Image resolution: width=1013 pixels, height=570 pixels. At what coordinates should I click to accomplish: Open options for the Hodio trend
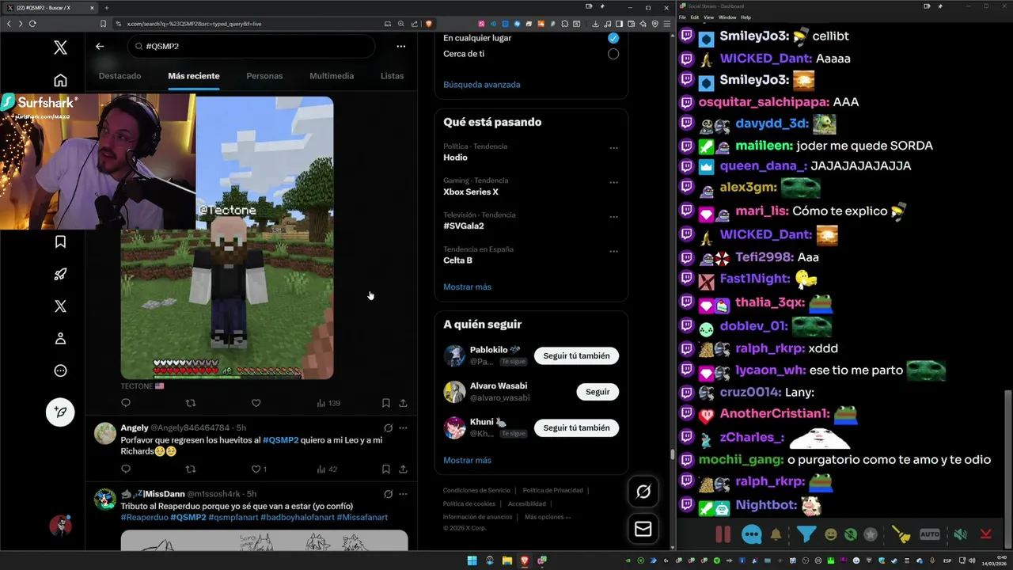click(613, 148)
